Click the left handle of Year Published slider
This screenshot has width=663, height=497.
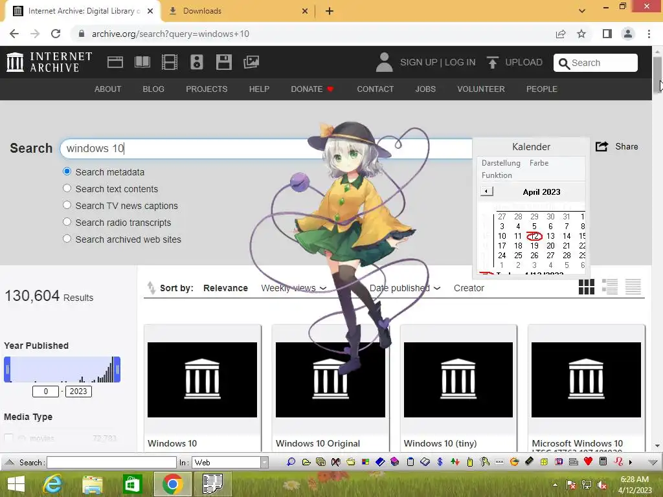(7, 370)
